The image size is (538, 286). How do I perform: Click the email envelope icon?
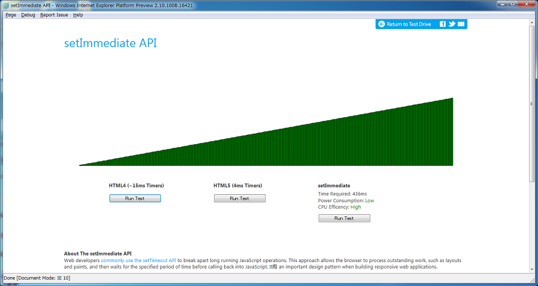461,24
